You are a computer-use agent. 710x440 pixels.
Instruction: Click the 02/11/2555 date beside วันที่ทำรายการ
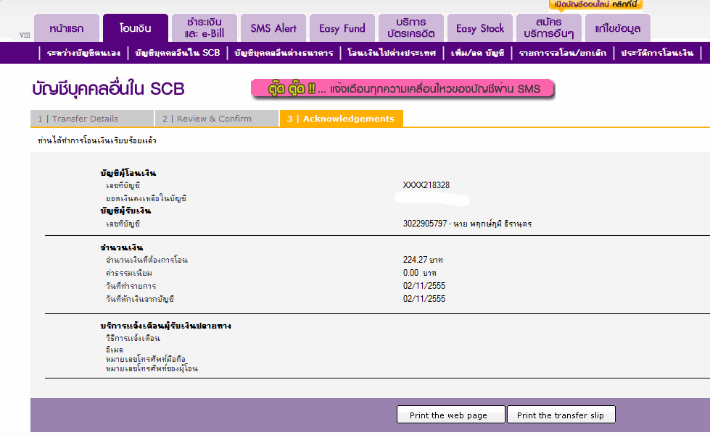coord(424,286)
